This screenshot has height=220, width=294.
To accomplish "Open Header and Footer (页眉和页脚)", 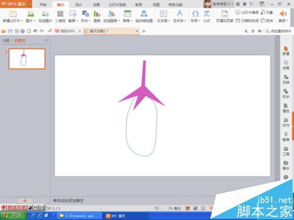I will tap(225, 14).
